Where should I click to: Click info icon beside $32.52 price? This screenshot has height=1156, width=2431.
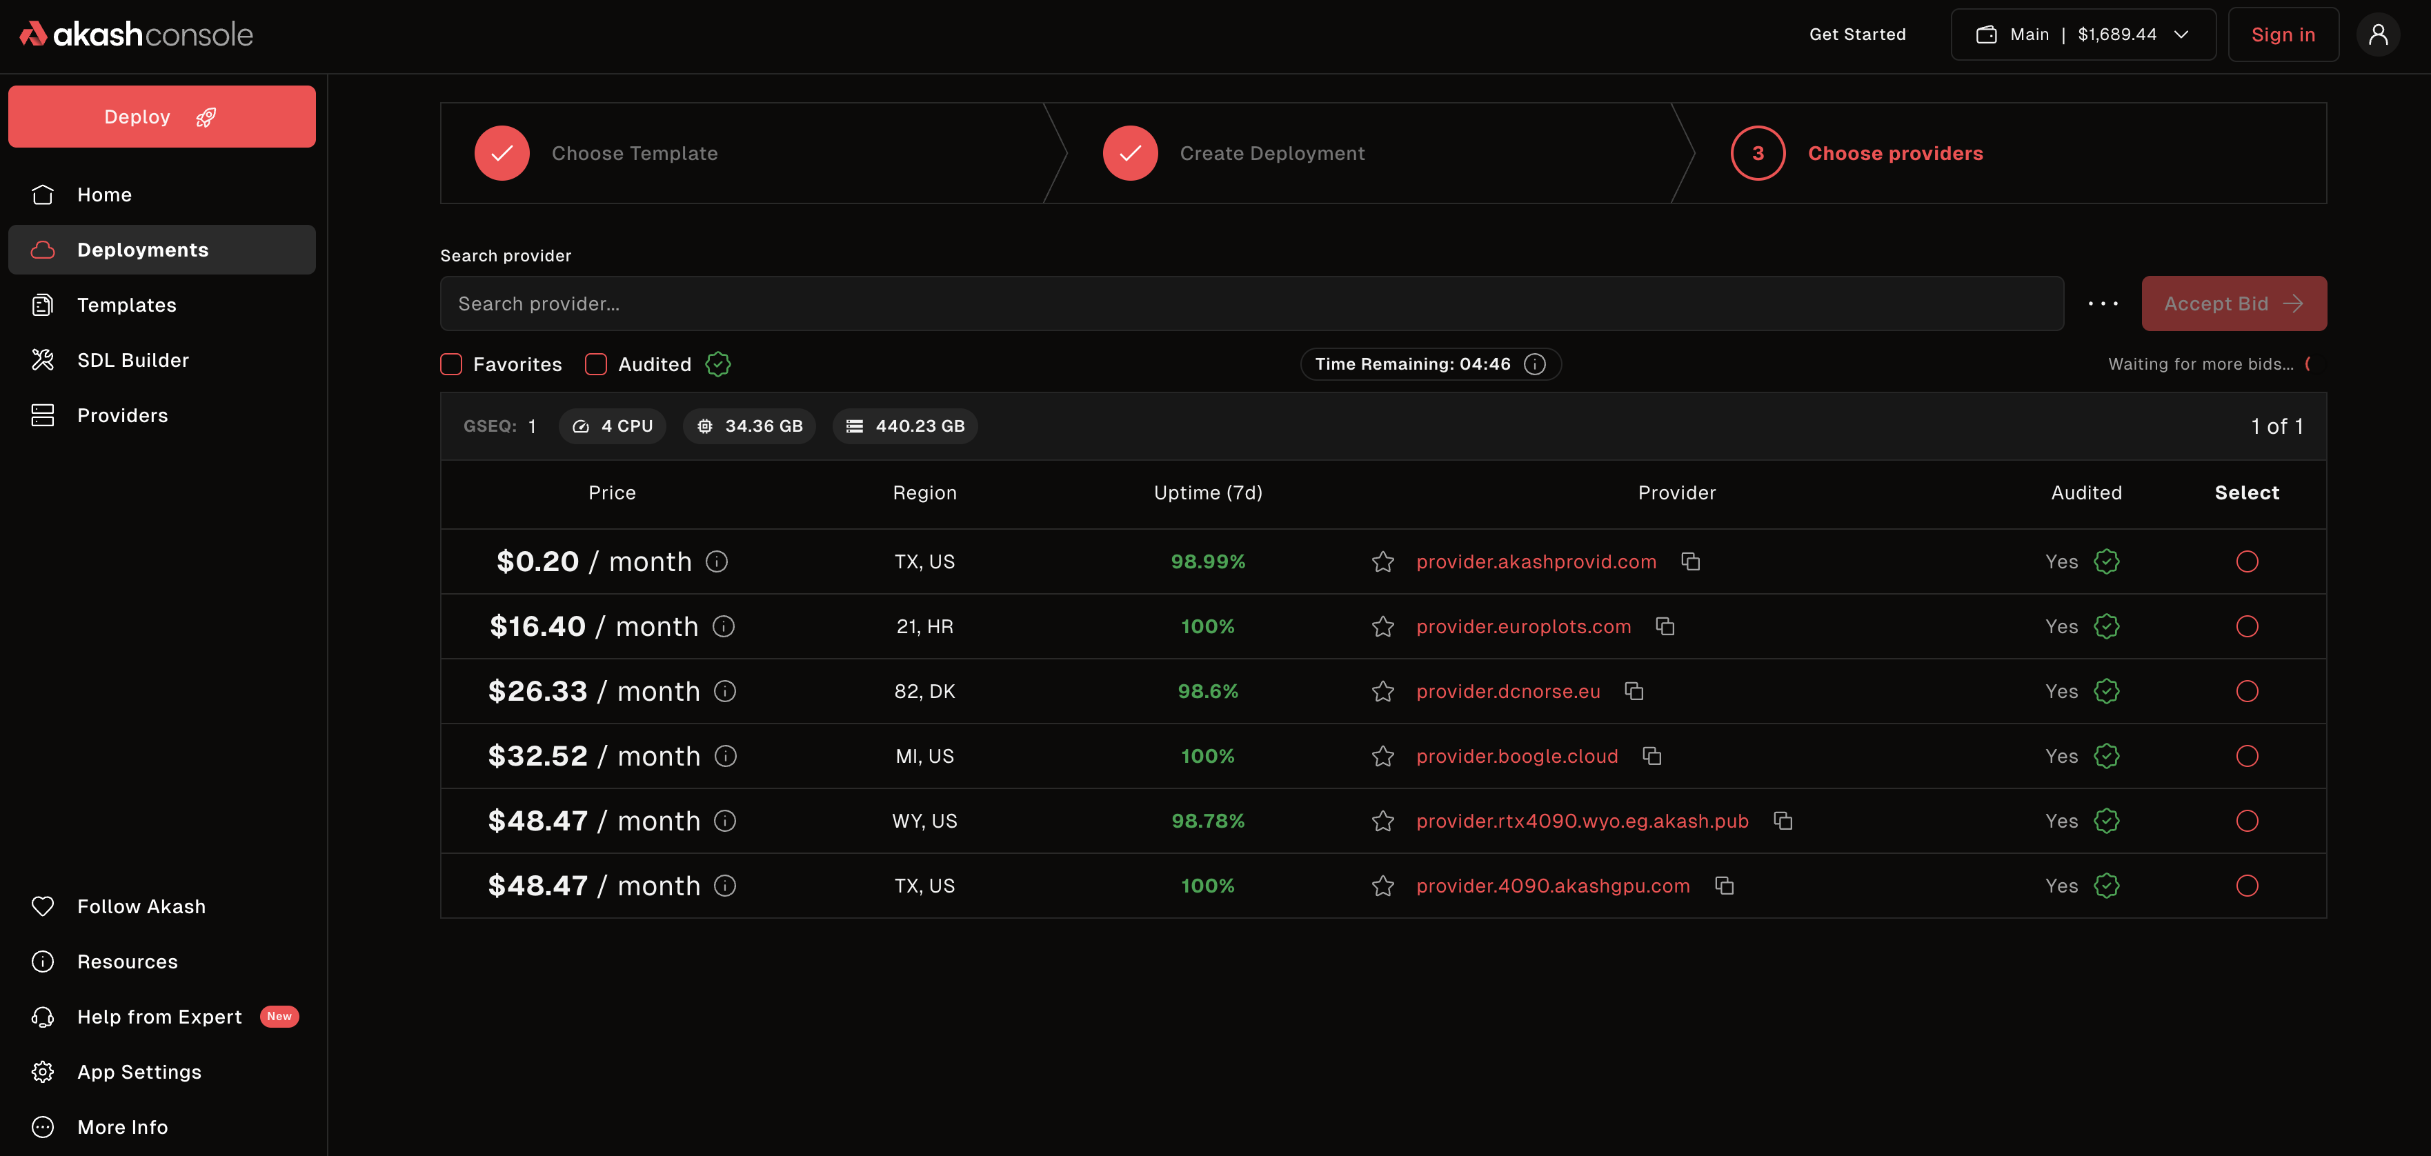tap(725, 756)
